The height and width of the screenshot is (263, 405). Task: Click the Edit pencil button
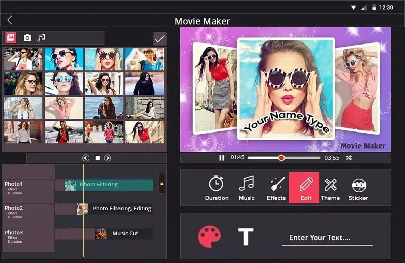(304, 188)
